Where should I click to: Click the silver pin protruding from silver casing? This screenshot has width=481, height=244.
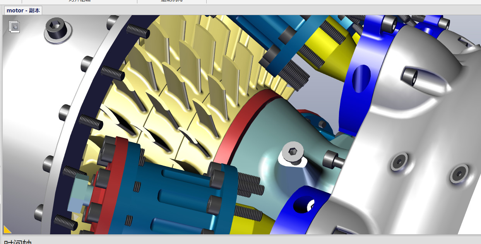point(411,76)
